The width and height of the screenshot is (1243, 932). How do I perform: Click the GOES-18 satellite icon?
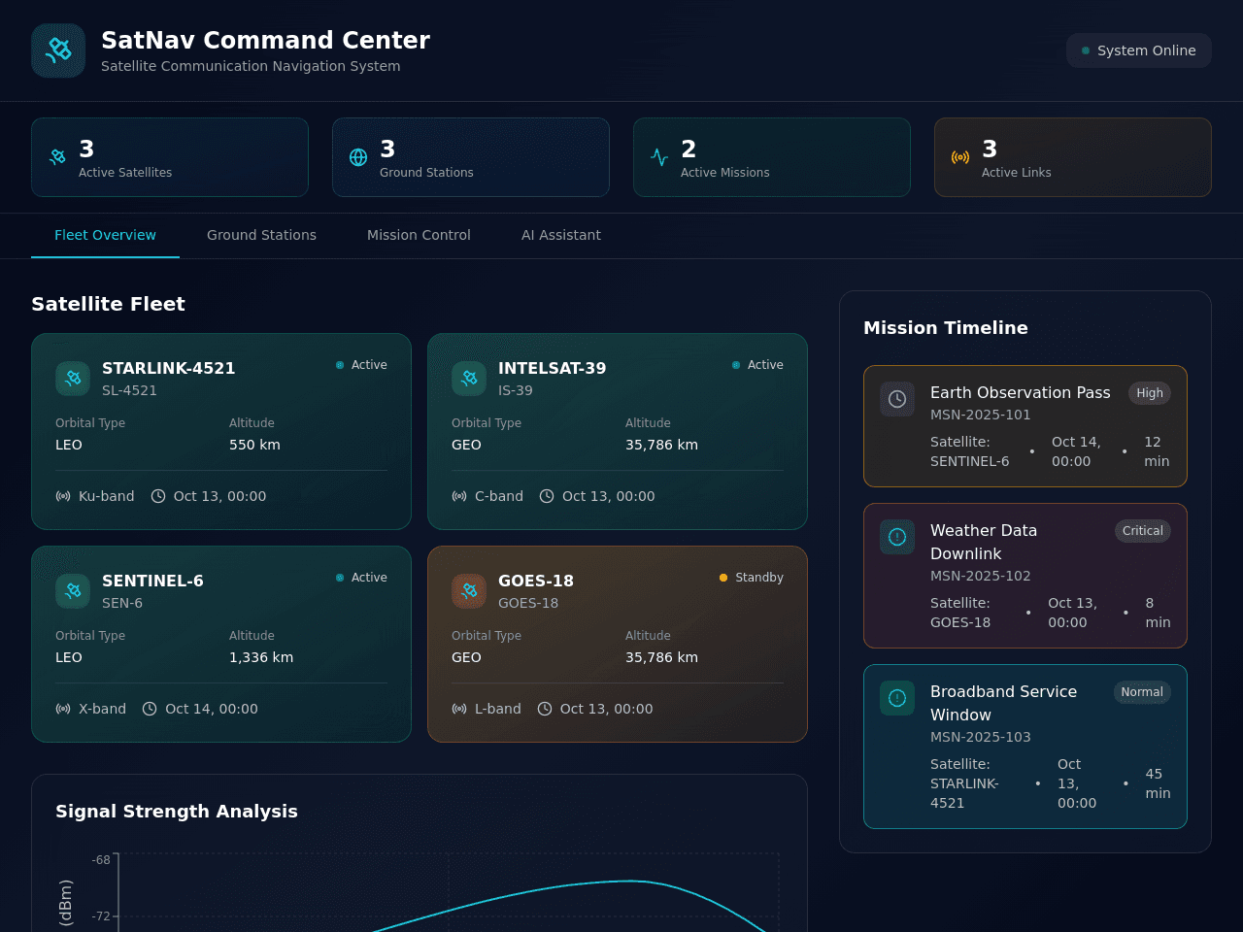(469, 591)
